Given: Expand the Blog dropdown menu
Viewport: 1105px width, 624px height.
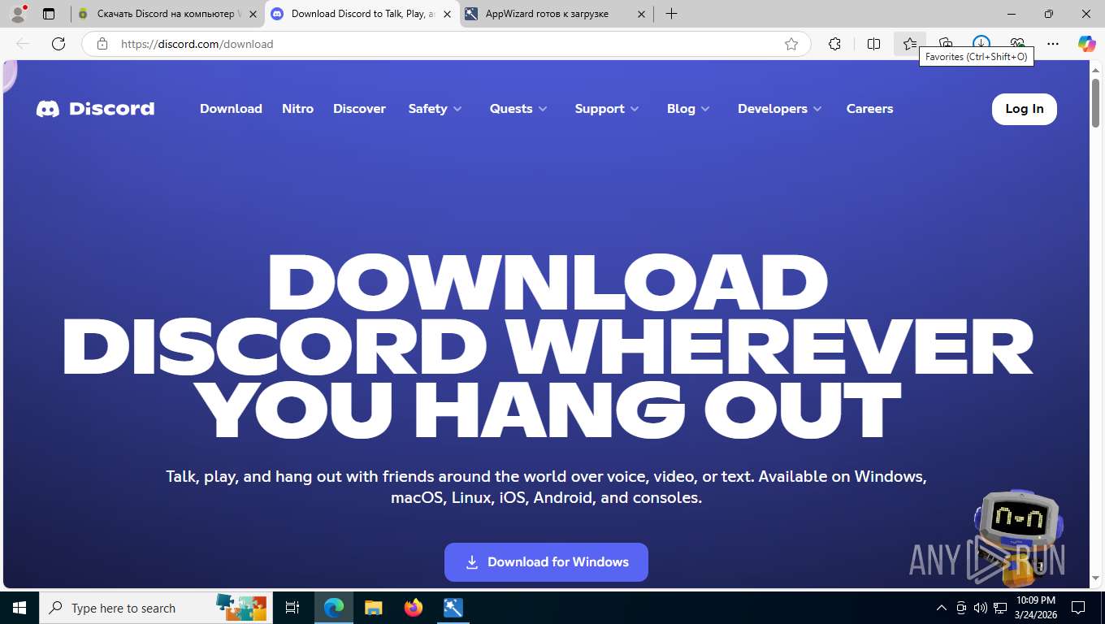Looking at the screenshot, I should pos(688,109).
